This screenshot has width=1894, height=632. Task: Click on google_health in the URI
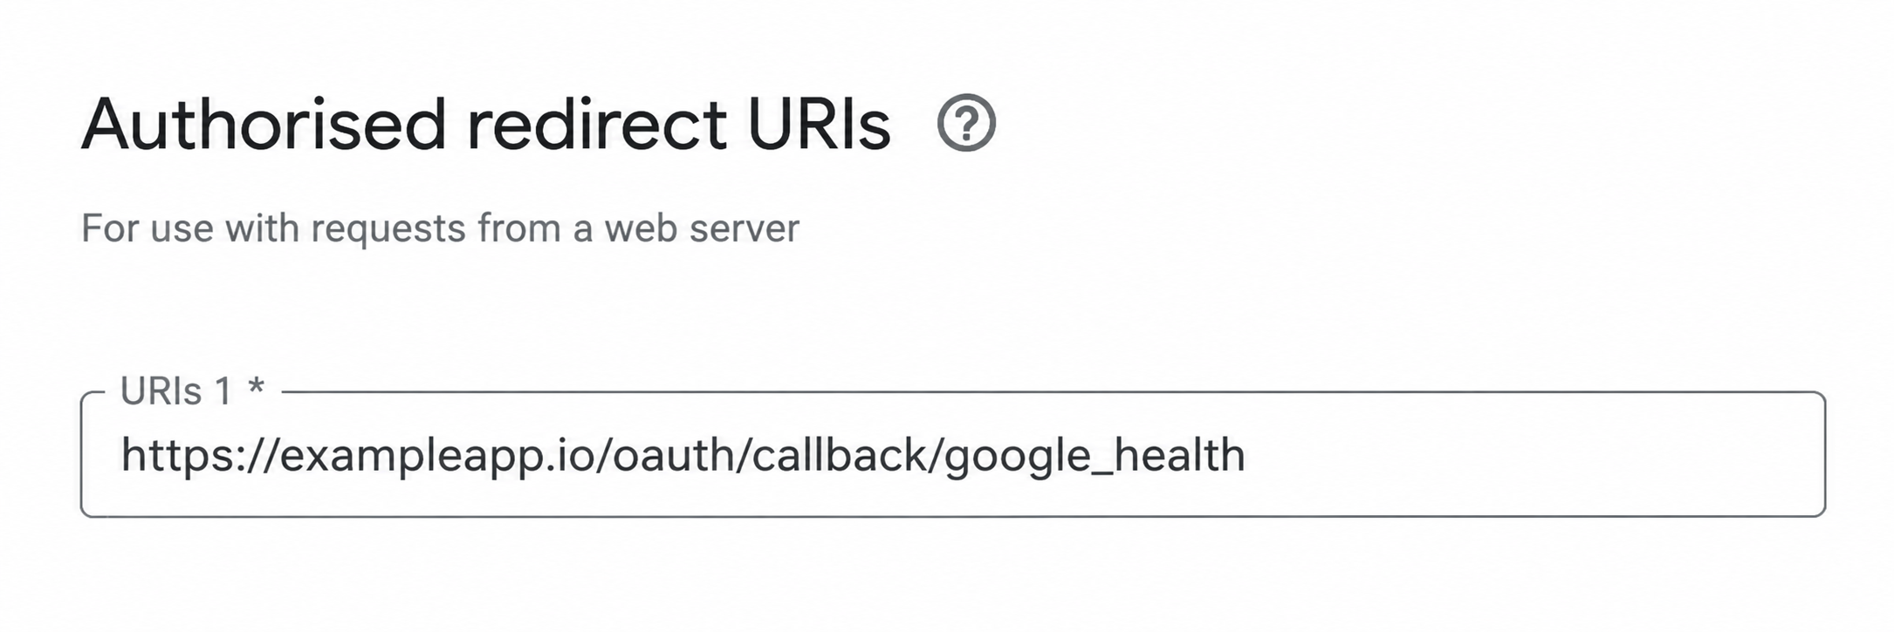tap(1095, 457)
